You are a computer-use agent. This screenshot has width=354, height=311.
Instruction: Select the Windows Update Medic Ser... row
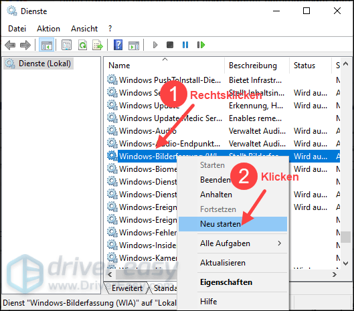[x=224, y=118]
